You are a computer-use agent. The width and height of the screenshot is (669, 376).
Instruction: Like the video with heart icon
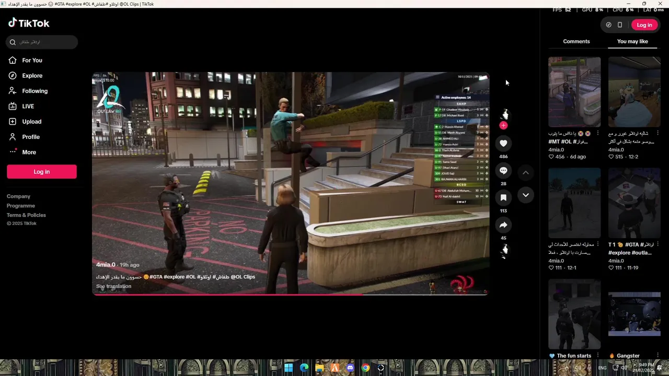(x=503, y=143)
